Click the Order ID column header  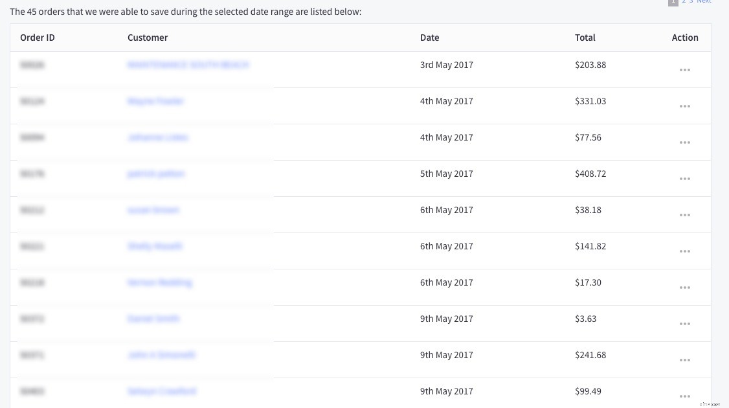(x=38, y=38)
